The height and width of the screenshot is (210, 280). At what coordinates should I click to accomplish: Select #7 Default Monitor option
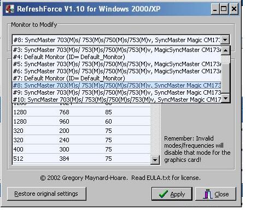click(116, 78)
